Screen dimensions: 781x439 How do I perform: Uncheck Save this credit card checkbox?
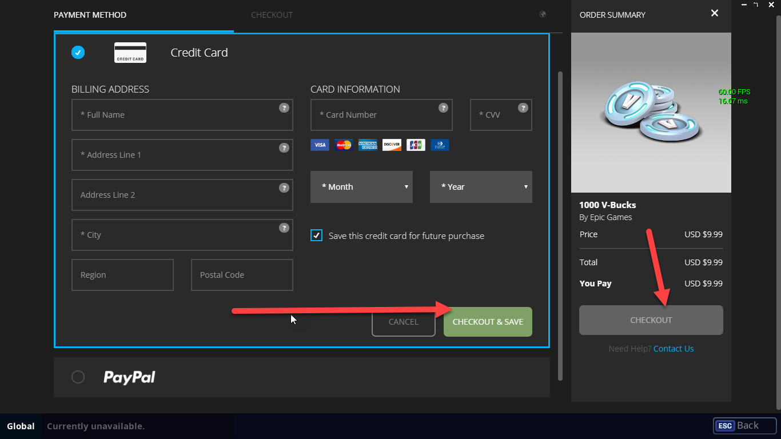click(316, 236)
